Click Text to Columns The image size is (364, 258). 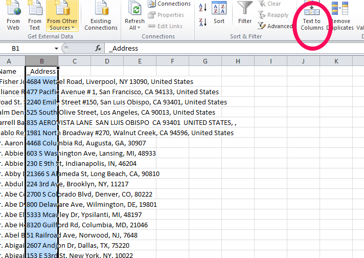[x=312, y=15]
